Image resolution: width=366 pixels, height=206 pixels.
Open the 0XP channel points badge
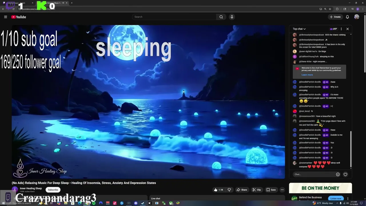[x=333, y=29]
